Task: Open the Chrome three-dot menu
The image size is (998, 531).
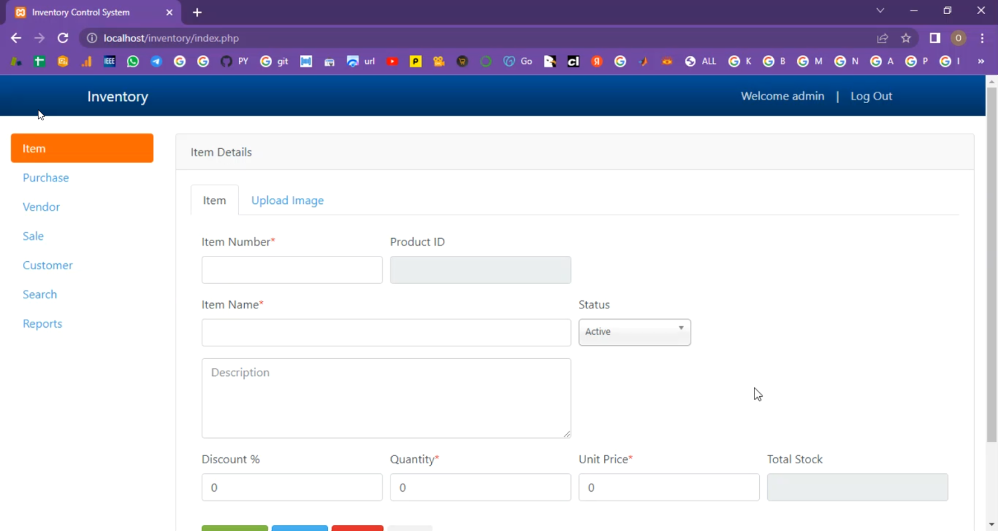Action: (982, 39)
